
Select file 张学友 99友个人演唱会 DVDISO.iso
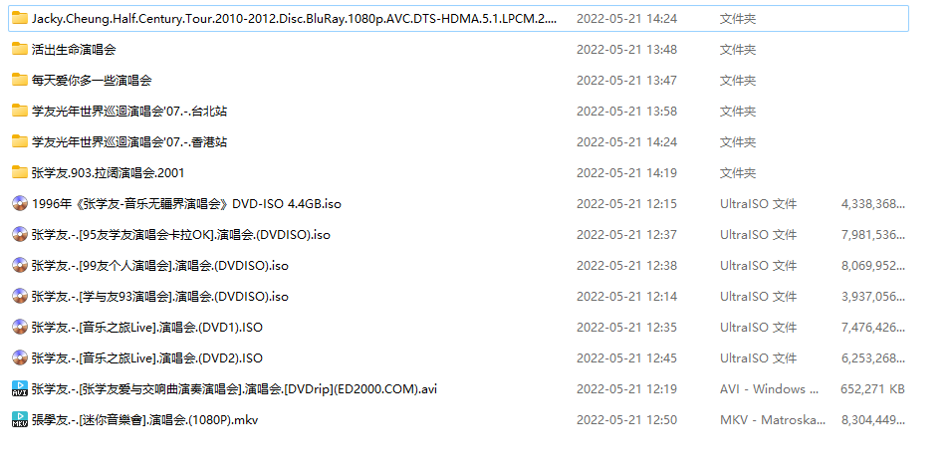click(x=160, y=266)
